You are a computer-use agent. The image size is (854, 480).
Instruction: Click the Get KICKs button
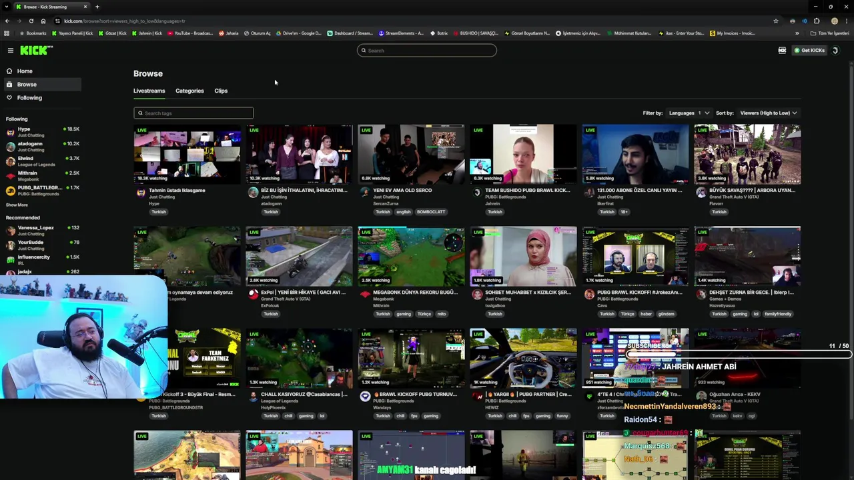809,50
